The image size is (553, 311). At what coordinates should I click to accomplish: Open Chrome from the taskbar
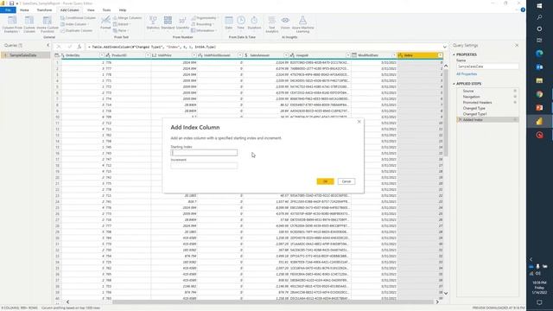pos(539,94)
